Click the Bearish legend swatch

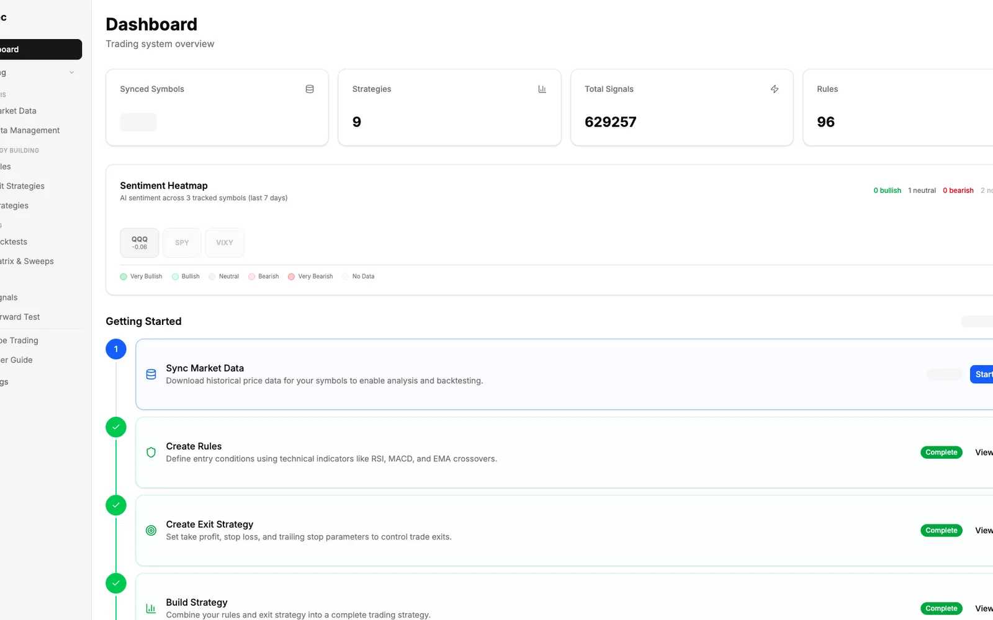click(x=251, y=277)
